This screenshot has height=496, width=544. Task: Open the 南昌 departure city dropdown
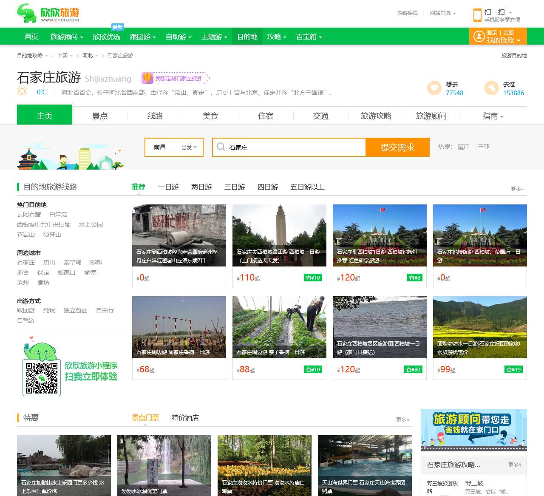[x=174, y=147]
